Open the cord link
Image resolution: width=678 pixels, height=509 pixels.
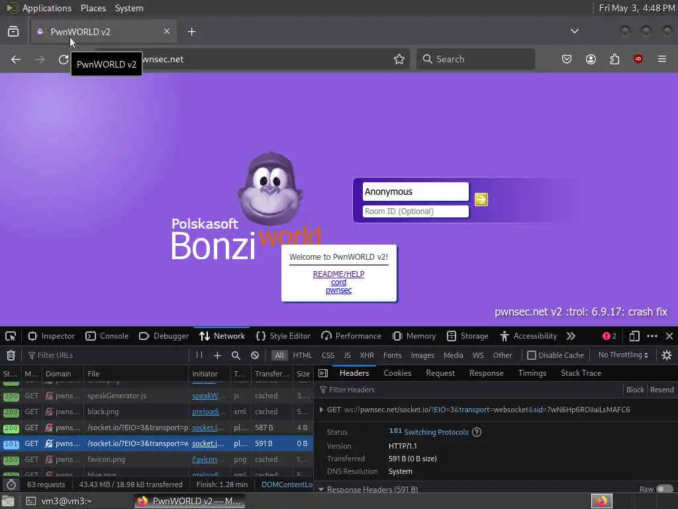click(x=338, y=282)
